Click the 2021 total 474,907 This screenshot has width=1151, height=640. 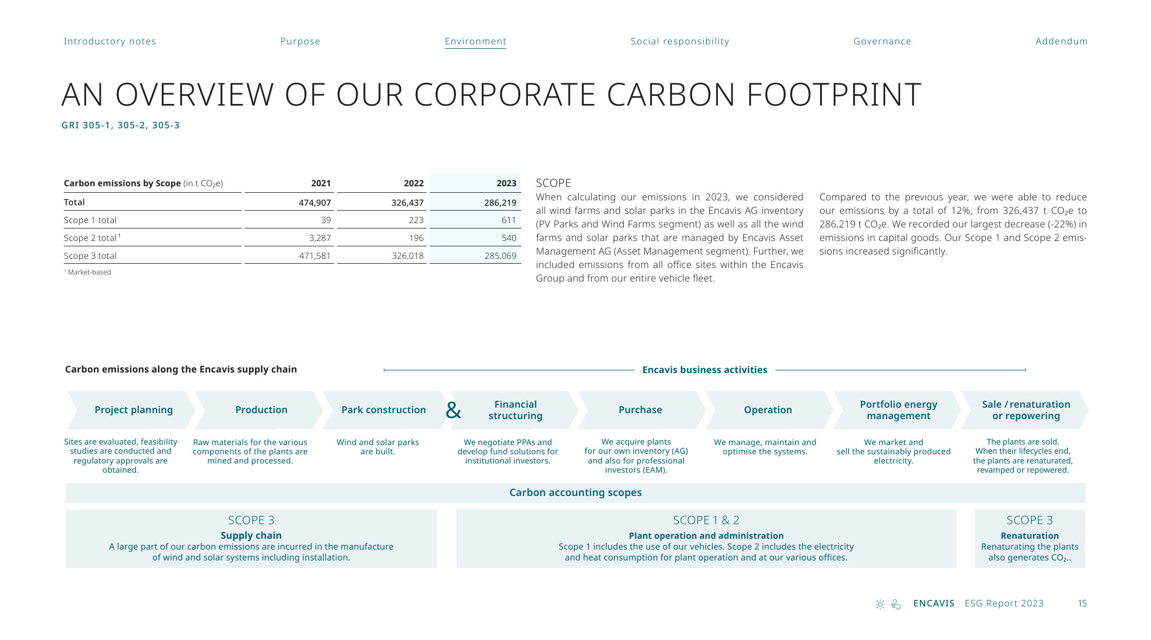coord(315,203)
